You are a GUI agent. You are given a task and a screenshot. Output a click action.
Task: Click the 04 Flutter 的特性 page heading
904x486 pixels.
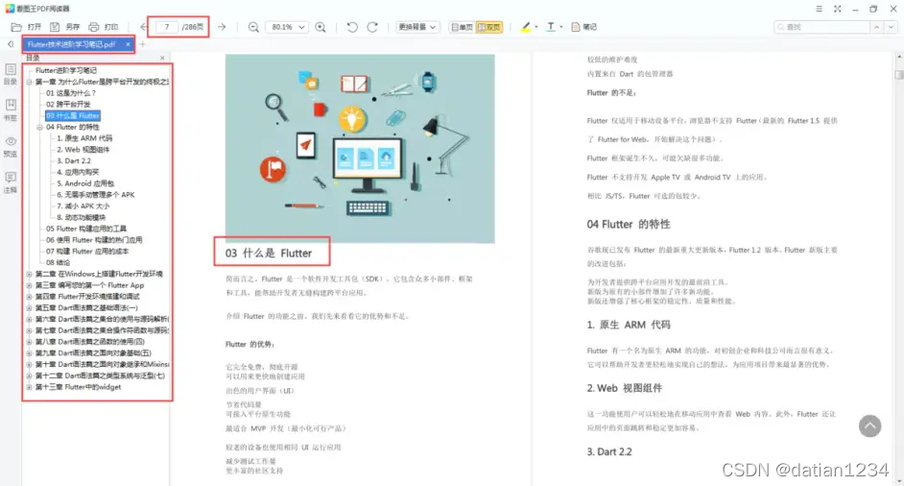(x=629, y=225)
